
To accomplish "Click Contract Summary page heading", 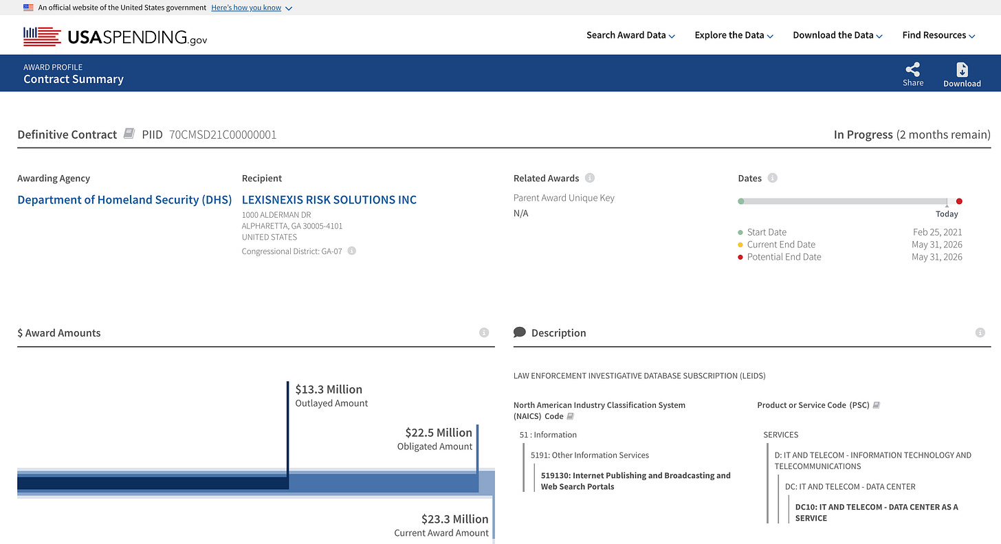I will point(74,79).
